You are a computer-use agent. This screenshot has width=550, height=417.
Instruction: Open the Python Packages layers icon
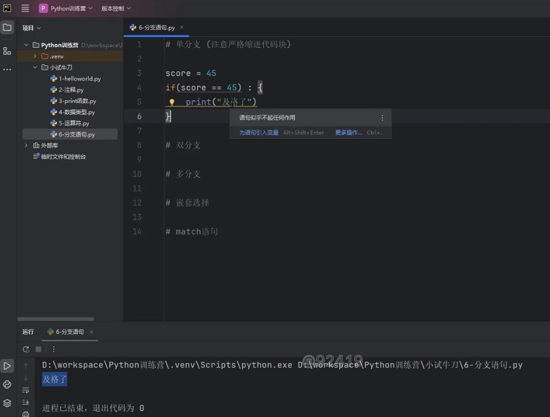coord(7,403)
